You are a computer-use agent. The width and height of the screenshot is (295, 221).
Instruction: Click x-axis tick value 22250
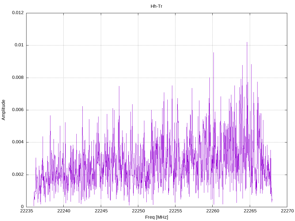pos(138,211)
